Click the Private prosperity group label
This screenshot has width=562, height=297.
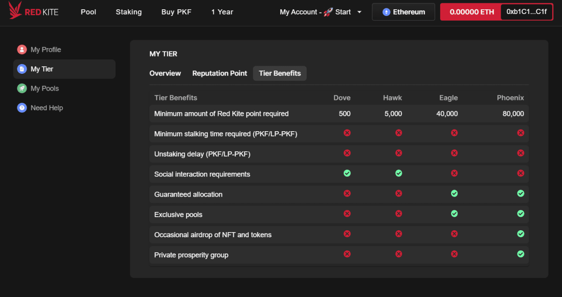coord(192,255)
